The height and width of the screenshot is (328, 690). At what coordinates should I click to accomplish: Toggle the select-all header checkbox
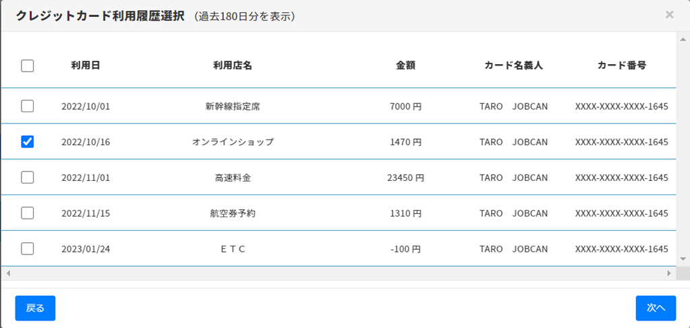[28, 65]
